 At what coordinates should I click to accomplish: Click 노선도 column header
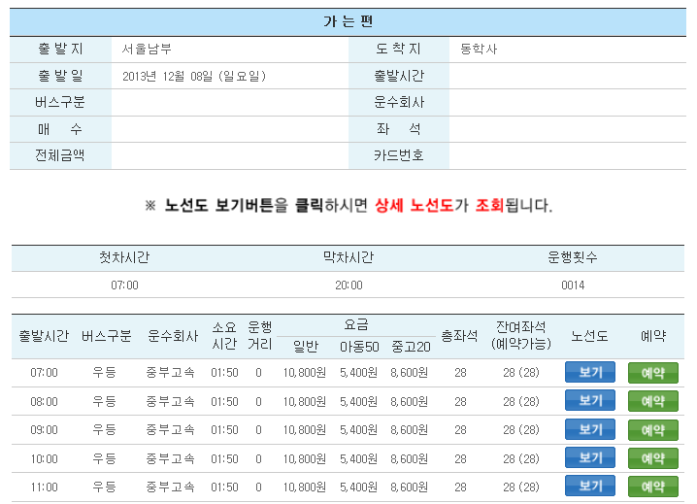click(x=589, y=335)
